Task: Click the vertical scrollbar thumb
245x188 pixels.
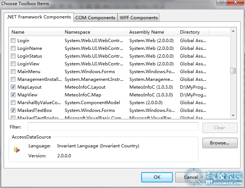Action: 233,71
